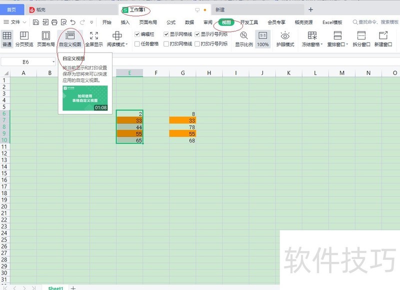This screenshot has height=290, width=400.
Task: Turn on Eye Protection mode (护眼模式)
Action: point(285,38)
